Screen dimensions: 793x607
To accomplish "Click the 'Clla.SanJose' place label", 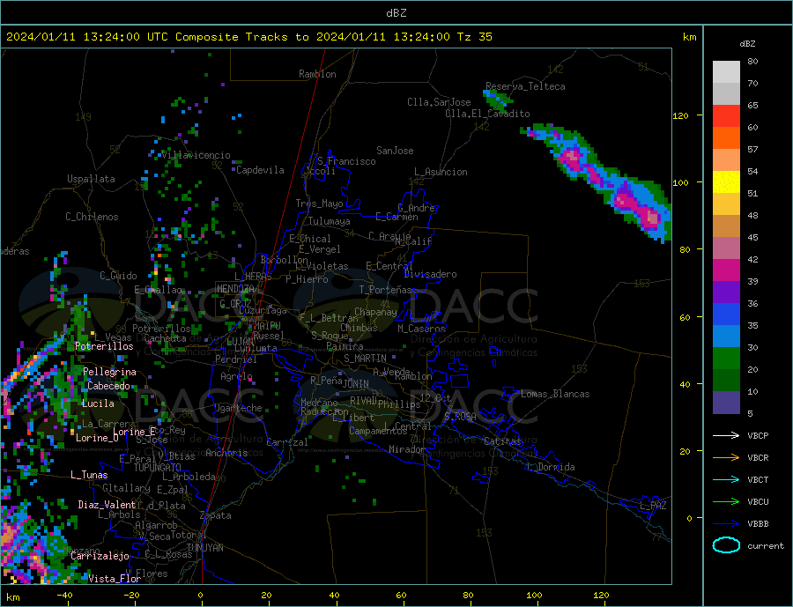I will click(x=439, y=102).
